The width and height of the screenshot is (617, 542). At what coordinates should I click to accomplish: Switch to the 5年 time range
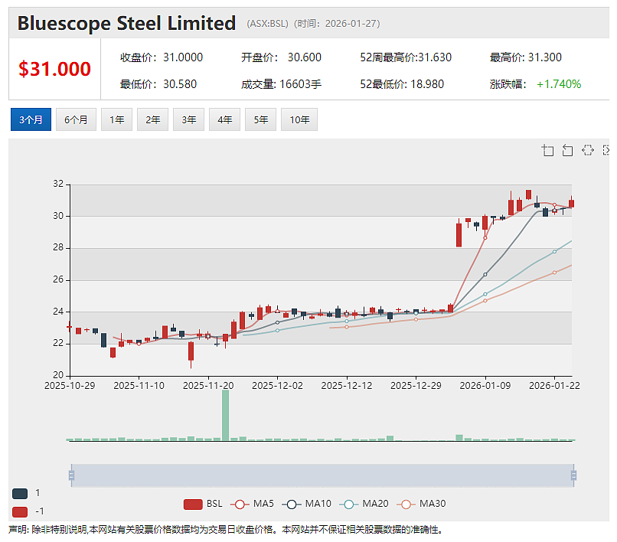(260, 119)
